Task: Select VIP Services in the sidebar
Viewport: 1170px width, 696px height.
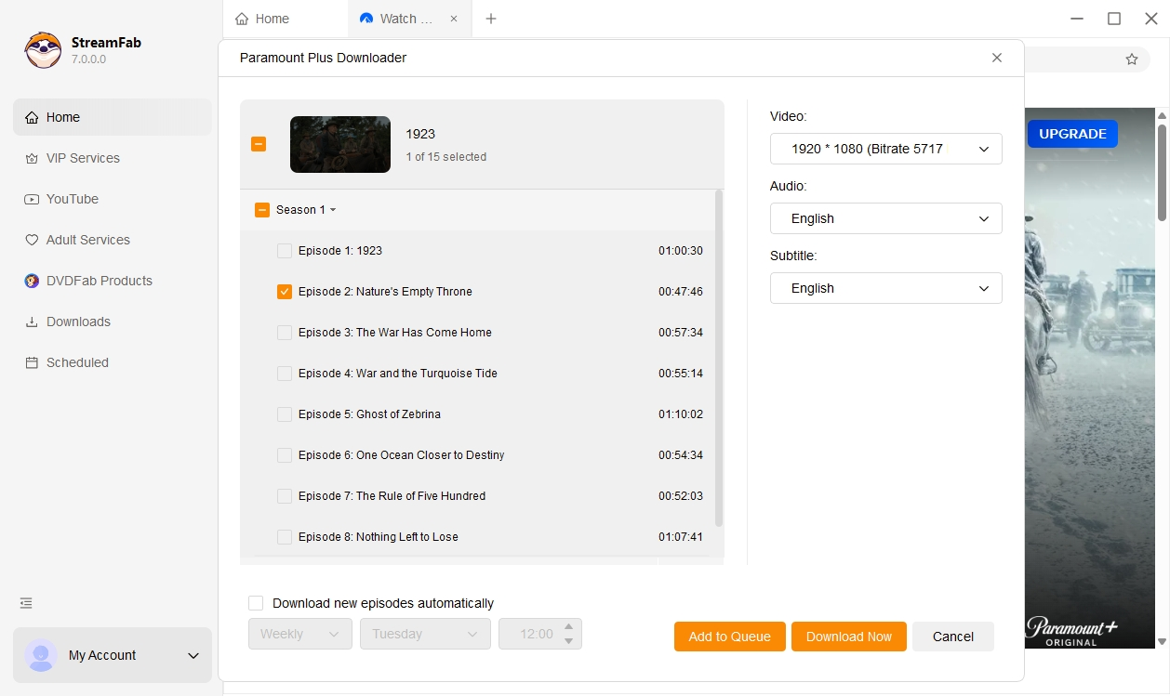Action: 82,158
